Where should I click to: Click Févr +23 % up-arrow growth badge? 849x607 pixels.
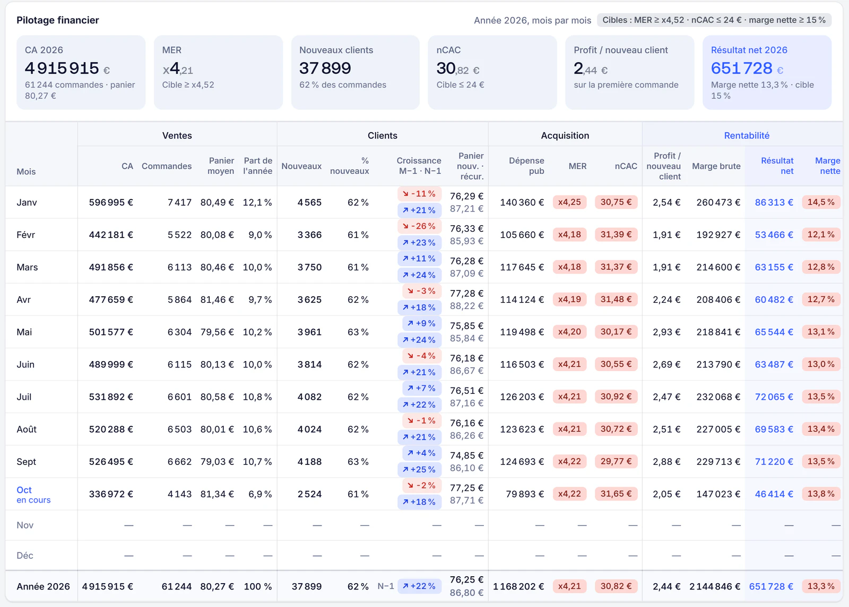tap(419, 243)
